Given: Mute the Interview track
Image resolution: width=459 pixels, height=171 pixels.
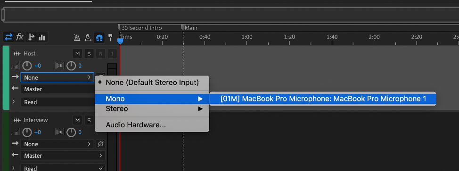Looking at the screenshot, I should (x=78, y=120).
